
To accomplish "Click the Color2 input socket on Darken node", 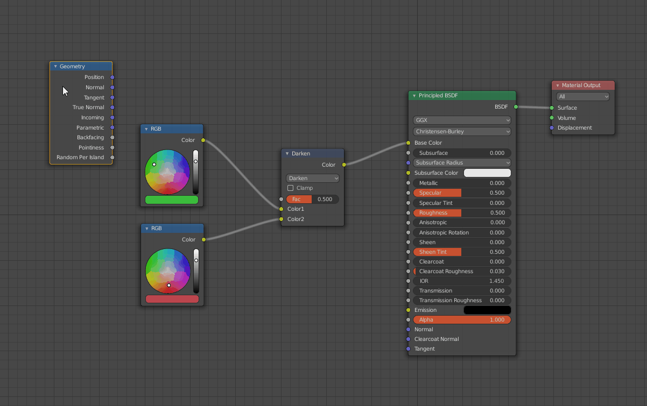I will pos(281,219).
